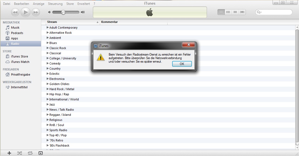Expand the Jazz category
Image resolution: width=299 pixels, height=156 pixels.
(48, 104)
